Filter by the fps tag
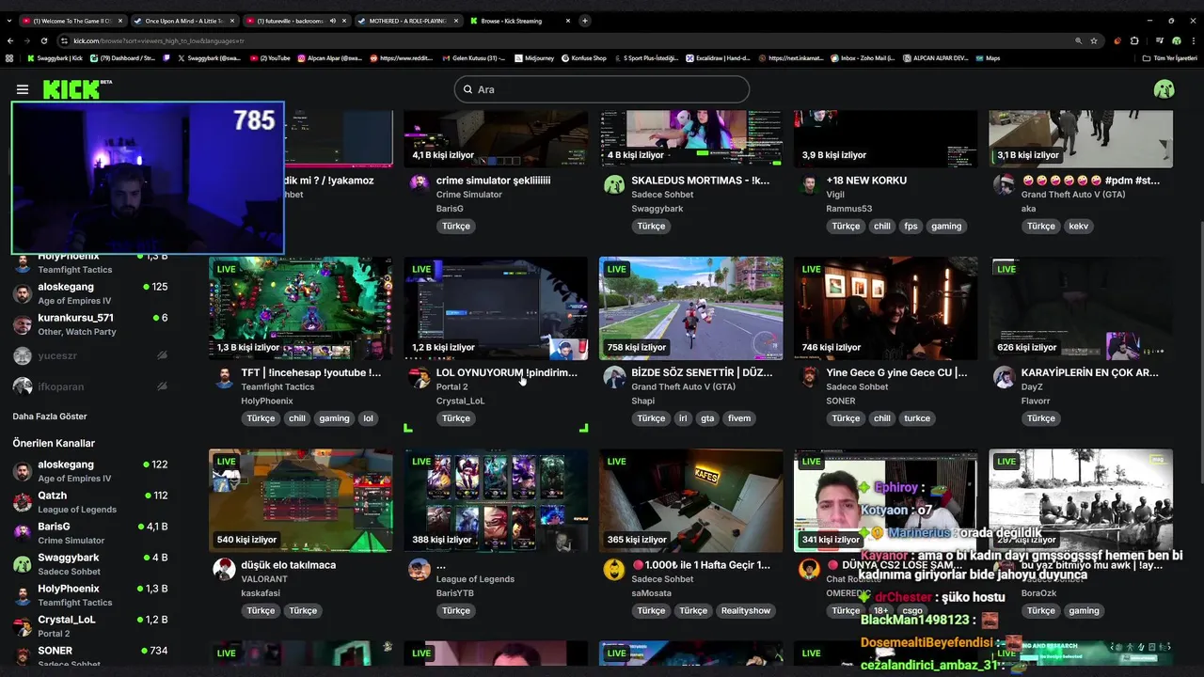1204x677 pixels. point(911,226)
